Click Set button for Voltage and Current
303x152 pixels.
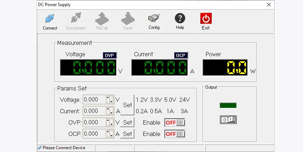click(127, 105)
